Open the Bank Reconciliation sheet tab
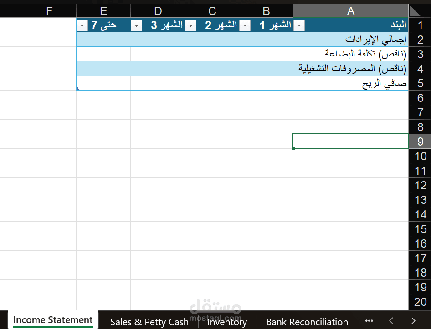The height and width of the screenshot is (329, 431). [x=307, y=322]
